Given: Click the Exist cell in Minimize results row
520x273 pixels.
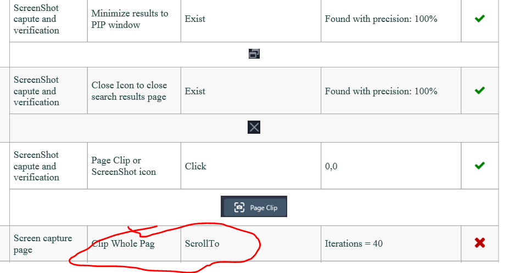Looking at the screenshot, I should 251,19.
